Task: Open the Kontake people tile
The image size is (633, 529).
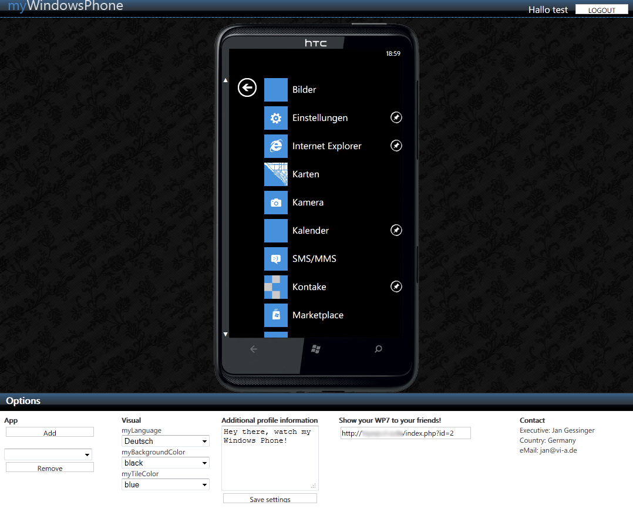Action: click(276, 287)
